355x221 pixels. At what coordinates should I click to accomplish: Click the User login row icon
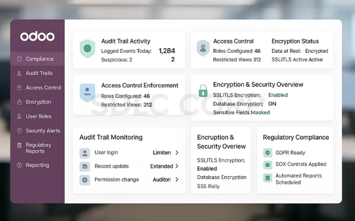(x=84, y=153)
